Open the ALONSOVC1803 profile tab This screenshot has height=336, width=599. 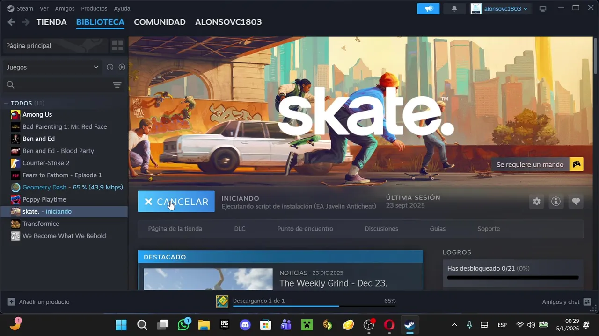pos(228,22)
